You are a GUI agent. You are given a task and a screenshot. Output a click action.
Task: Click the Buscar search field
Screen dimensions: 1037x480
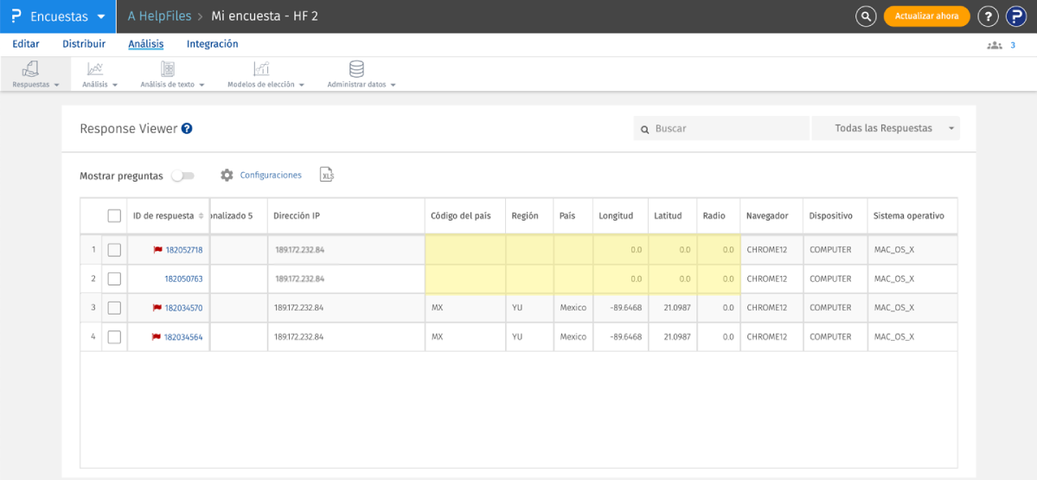[727, 129]
